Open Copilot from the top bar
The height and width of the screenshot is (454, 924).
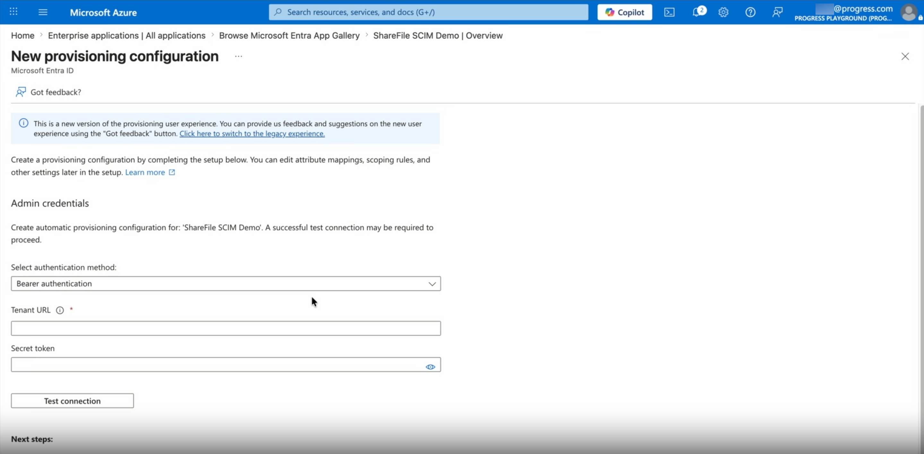(625, 12)
